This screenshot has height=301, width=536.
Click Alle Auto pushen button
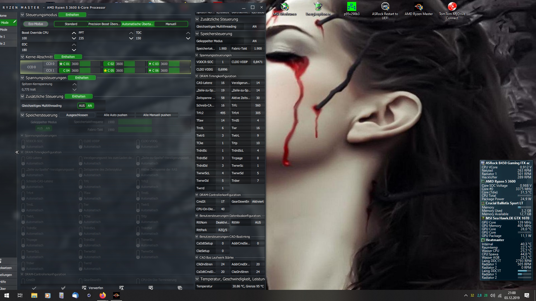click(x=115, y=115)
